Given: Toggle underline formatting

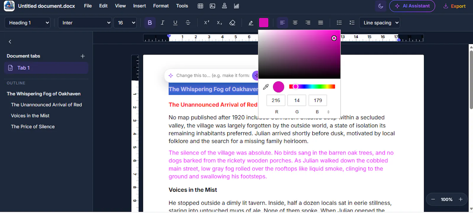Looking at the screenshot, I should [175, 23].
